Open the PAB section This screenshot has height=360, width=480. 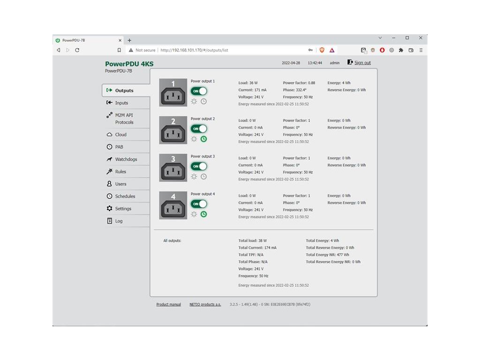click(x=126, y=147)
